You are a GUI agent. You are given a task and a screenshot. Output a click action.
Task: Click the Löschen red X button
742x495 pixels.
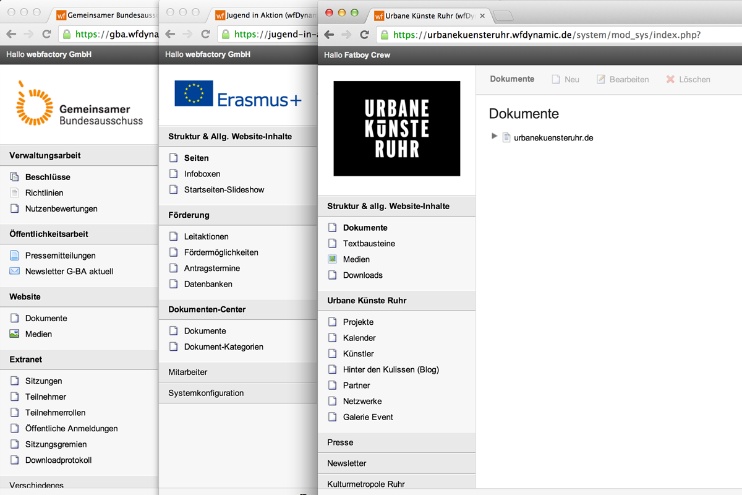688,79
